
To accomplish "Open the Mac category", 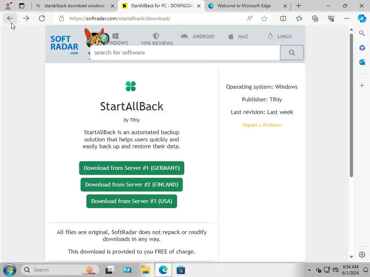I will pyautogui.click(x=238, y=36).
